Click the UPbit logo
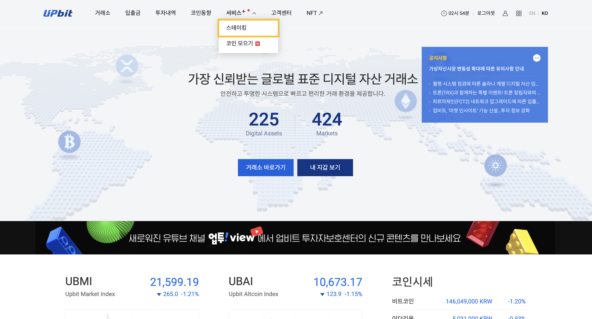The height and width of the screenshot is (319, 592). pyautogui.click(x=58, y=13)
